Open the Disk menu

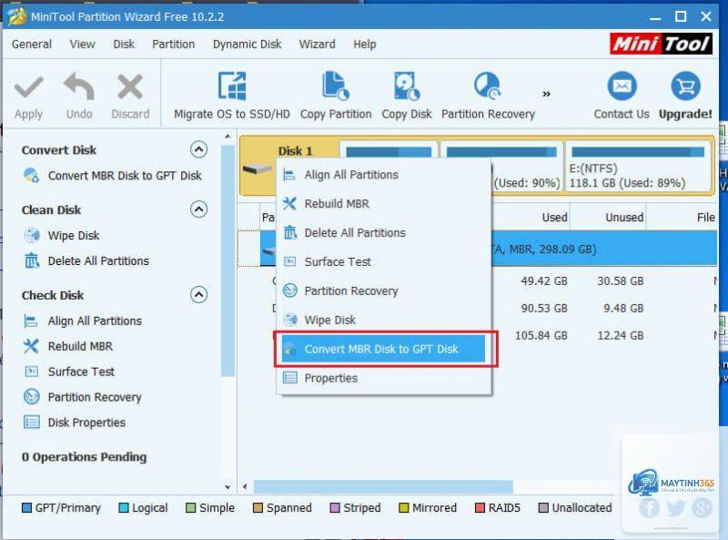coord(124,45)
